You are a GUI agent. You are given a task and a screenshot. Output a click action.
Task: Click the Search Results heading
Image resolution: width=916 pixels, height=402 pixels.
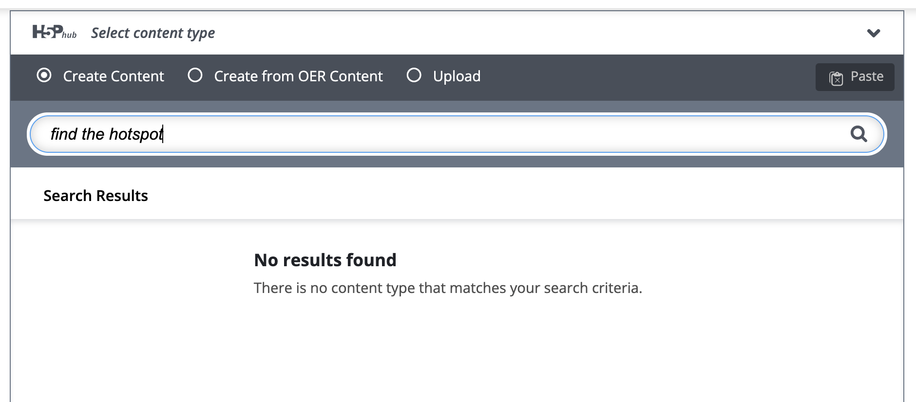pyautogui.click(x=95, y=196)
